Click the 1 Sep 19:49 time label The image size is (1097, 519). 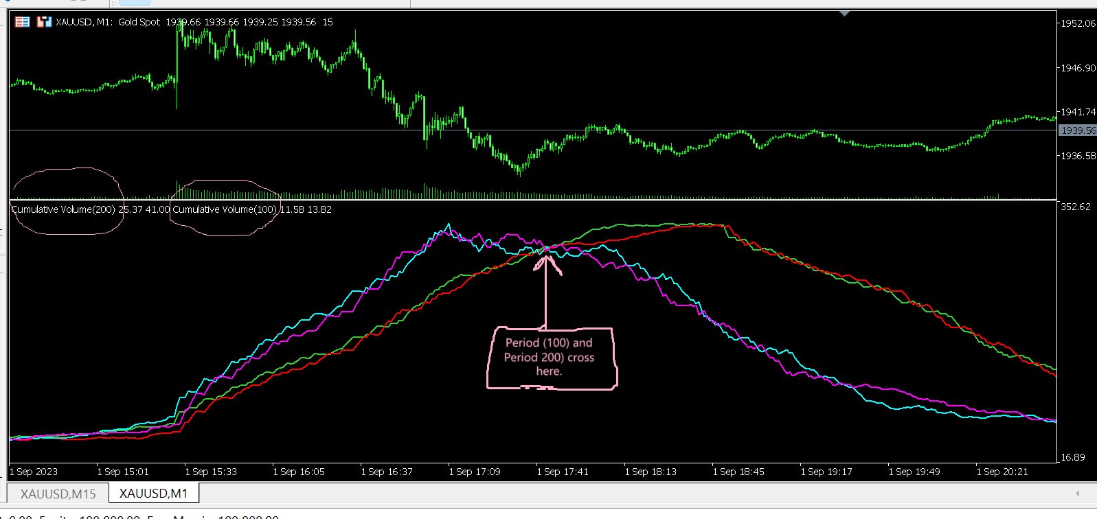point(914,472)
